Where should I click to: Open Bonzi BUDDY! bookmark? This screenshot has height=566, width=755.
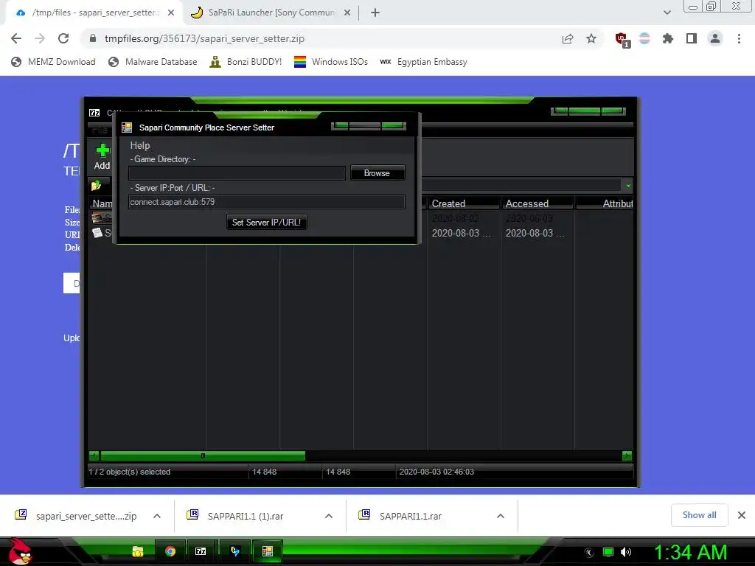(x=246, y=62)
